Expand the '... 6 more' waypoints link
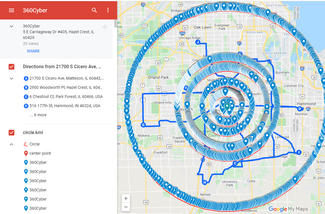 point(38,115)
